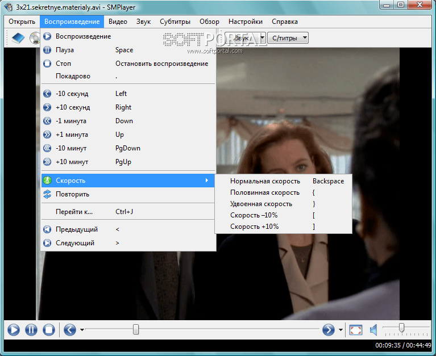
Task: Select +10 минут menu entry
Action: (x=128, y=162)
